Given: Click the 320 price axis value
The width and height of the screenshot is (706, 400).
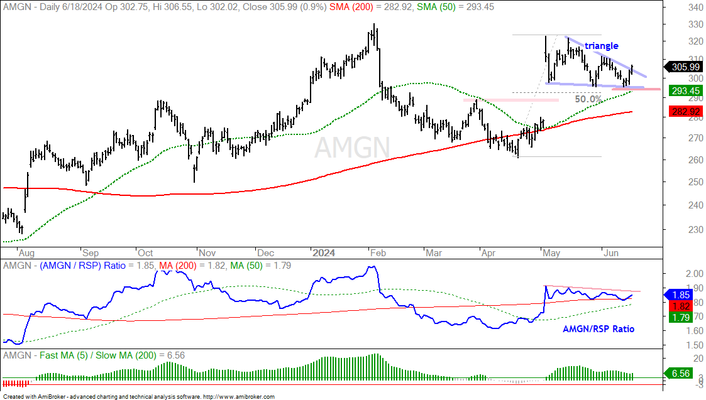Looking at the screenshot, I should coord(696,41).
